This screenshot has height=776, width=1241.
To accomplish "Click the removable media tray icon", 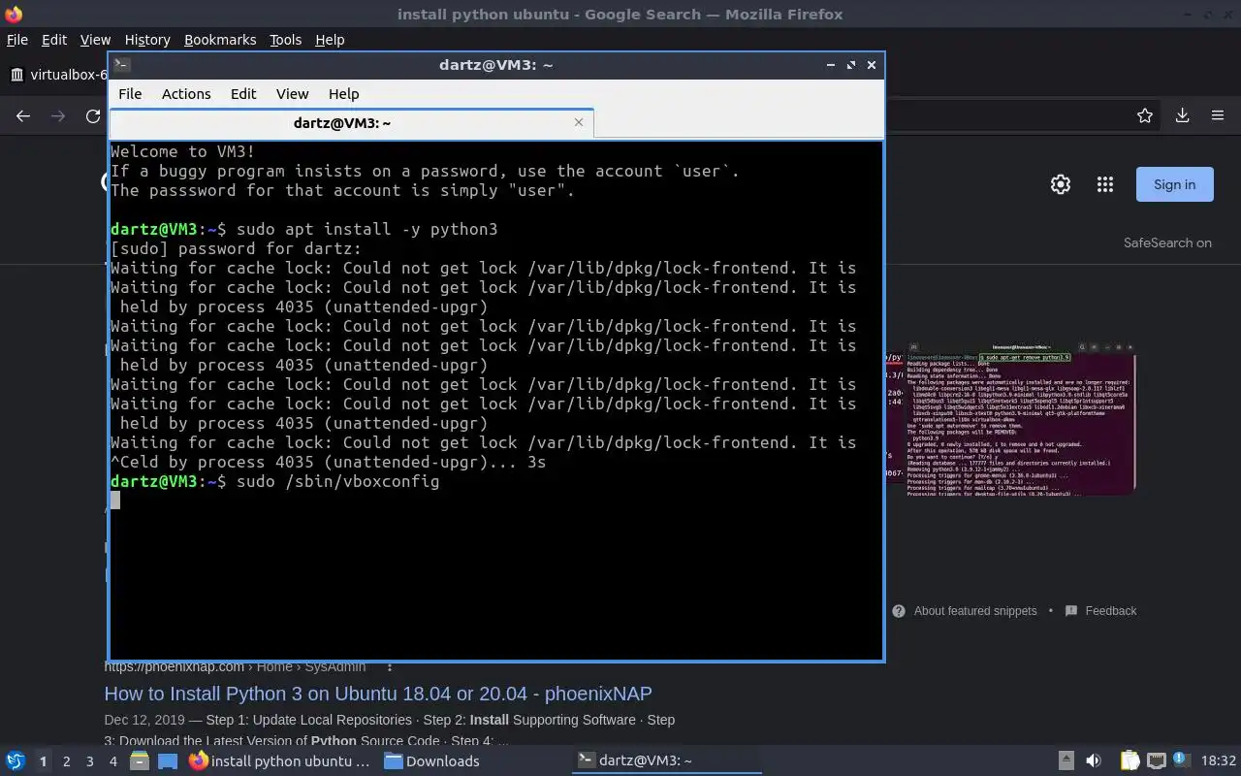I will click(x=1066, y=760).
